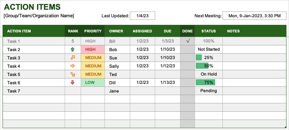Click the 25% progress bar for Task 3
This screenshot has width=289, height=130.
point(199,58)
